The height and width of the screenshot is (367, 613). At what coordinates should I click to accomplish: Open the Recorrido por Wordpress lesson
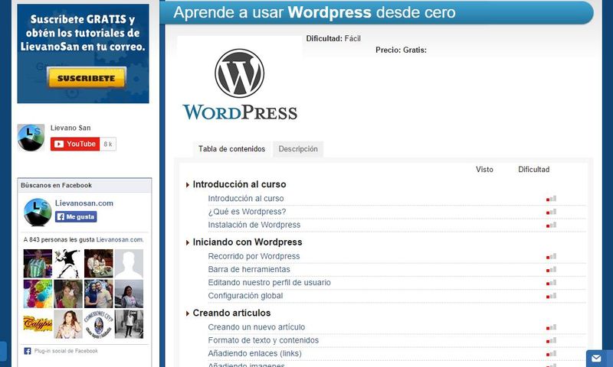(254, 256)
